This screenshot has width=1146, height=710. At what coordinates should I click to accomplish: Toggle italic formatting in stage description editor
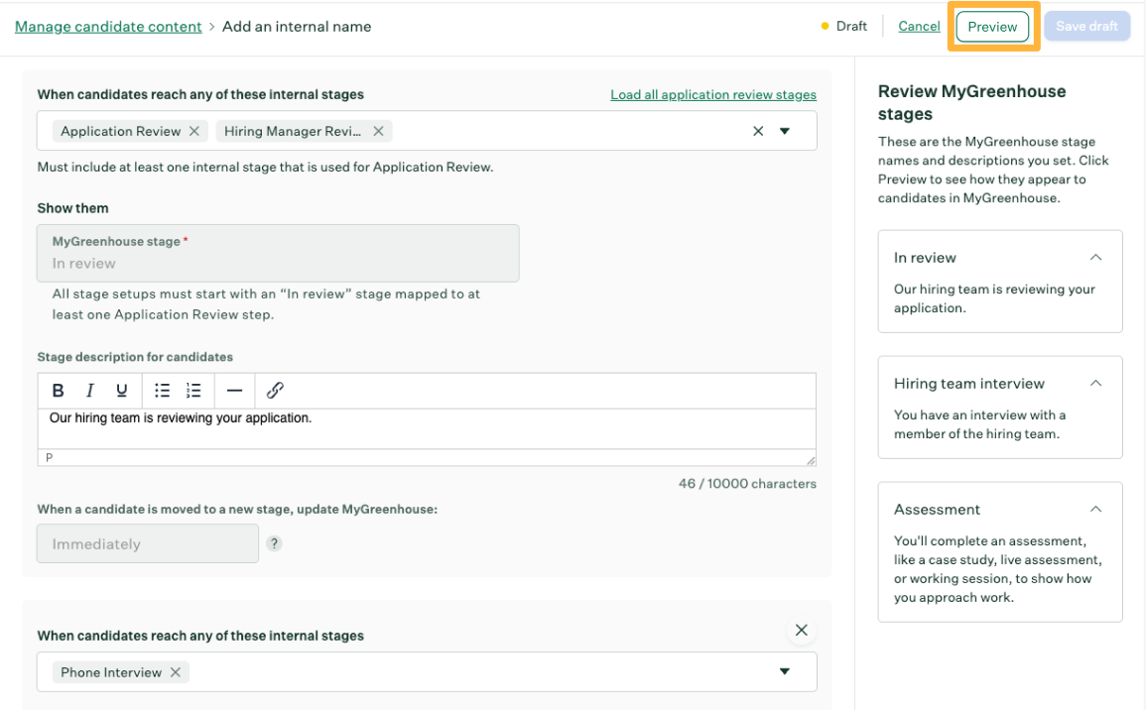[90, 391]
